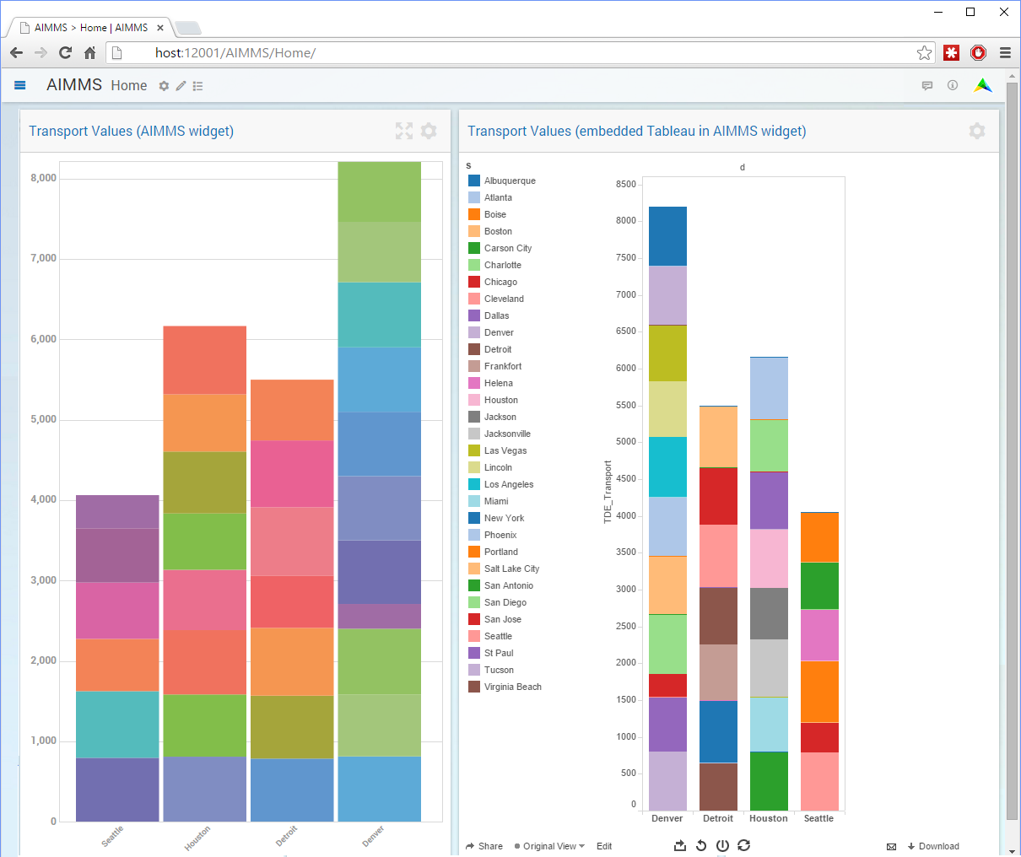Click the info icon in AIMMS header
This screenshot has height=857, width=1021.
click(953, 85)
